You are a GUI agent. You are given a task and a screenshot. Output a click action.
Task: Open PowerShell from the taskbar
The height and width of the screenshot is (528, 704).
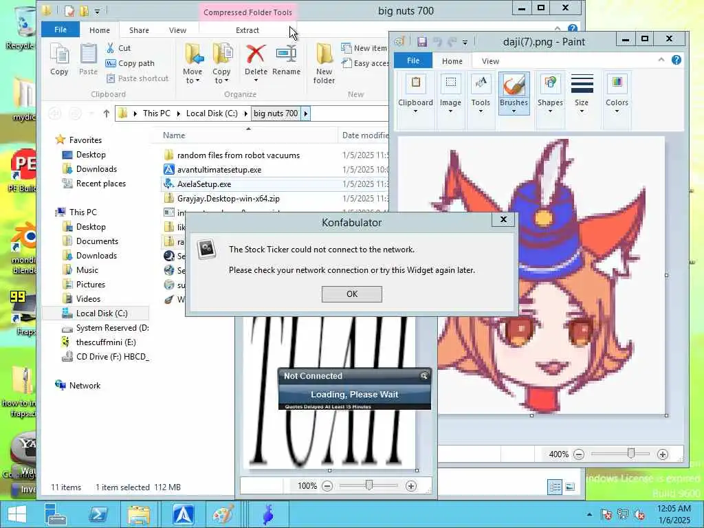tap(98, 514)
